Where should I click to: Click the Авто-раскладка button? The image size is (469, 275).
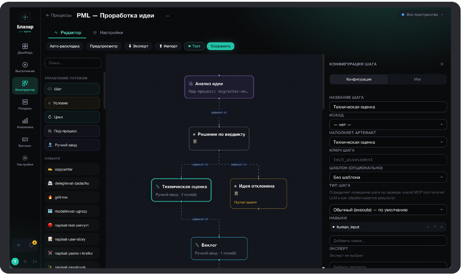tap(65, 46)
